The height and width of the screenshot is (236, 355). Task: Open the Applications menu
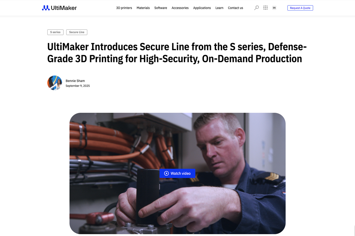202,8
